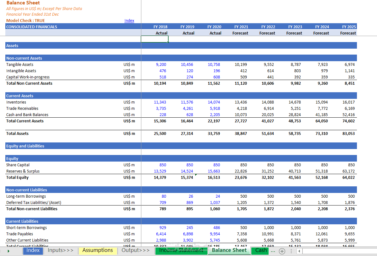The image size is (377, 256).
Task: Click the Short-term Borrowings row label
Action: coord(27,228)
